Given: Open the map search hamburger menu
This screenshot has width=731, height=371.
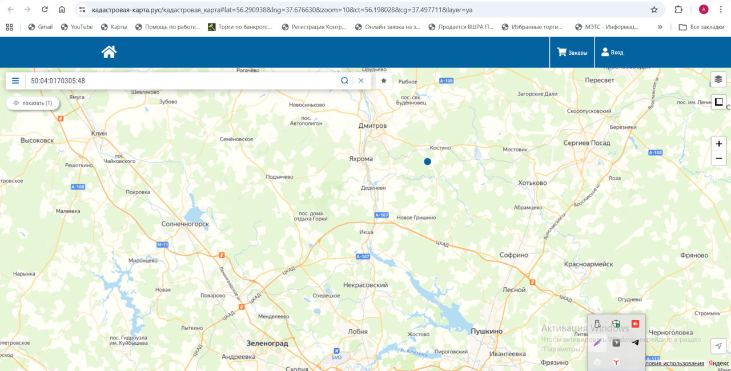Looking at the screenshot, I should (x=15, y=81).
